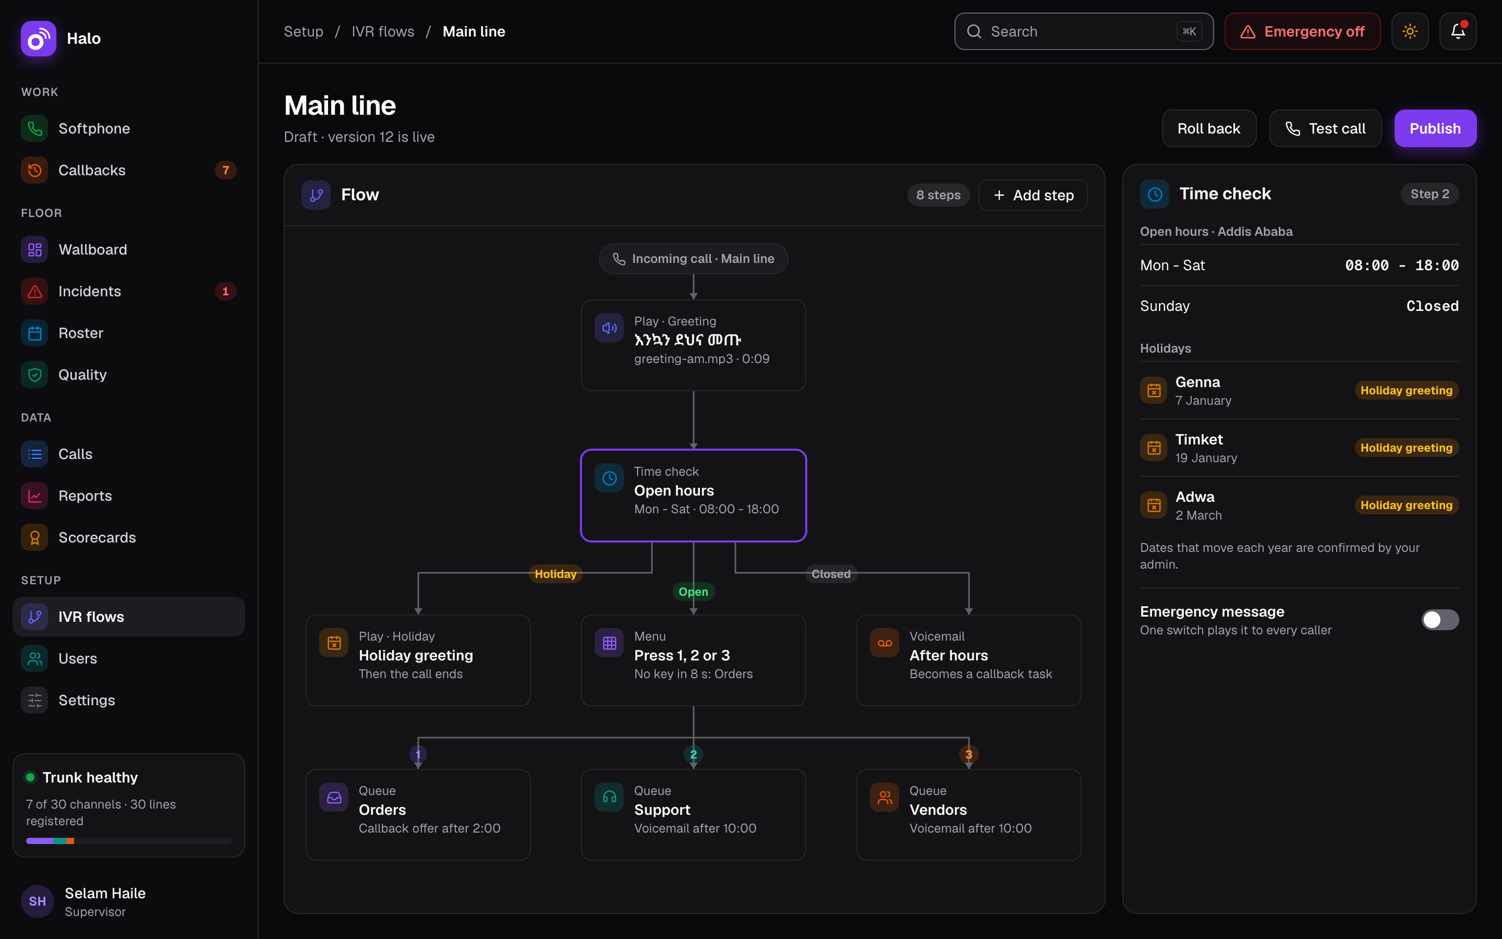Toggle the Emergency message switch
Viewport: 1502px width, 939px height.
[1439, 620]
